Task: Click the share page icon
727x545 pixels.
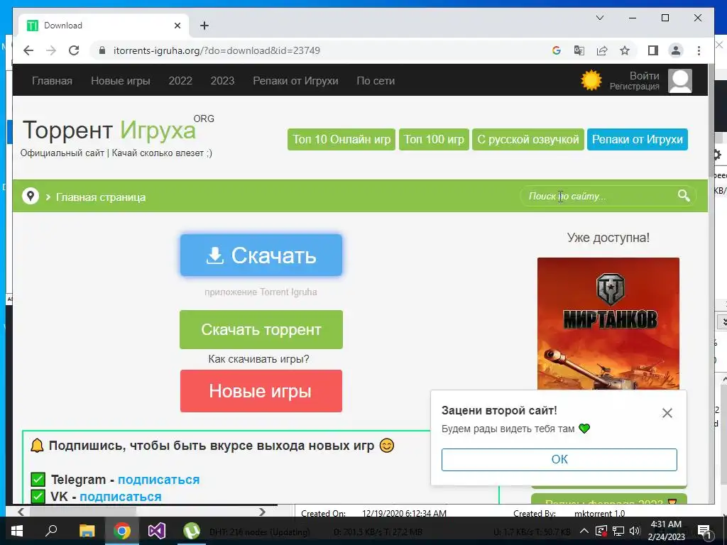Action: click(x=602, y=50)
